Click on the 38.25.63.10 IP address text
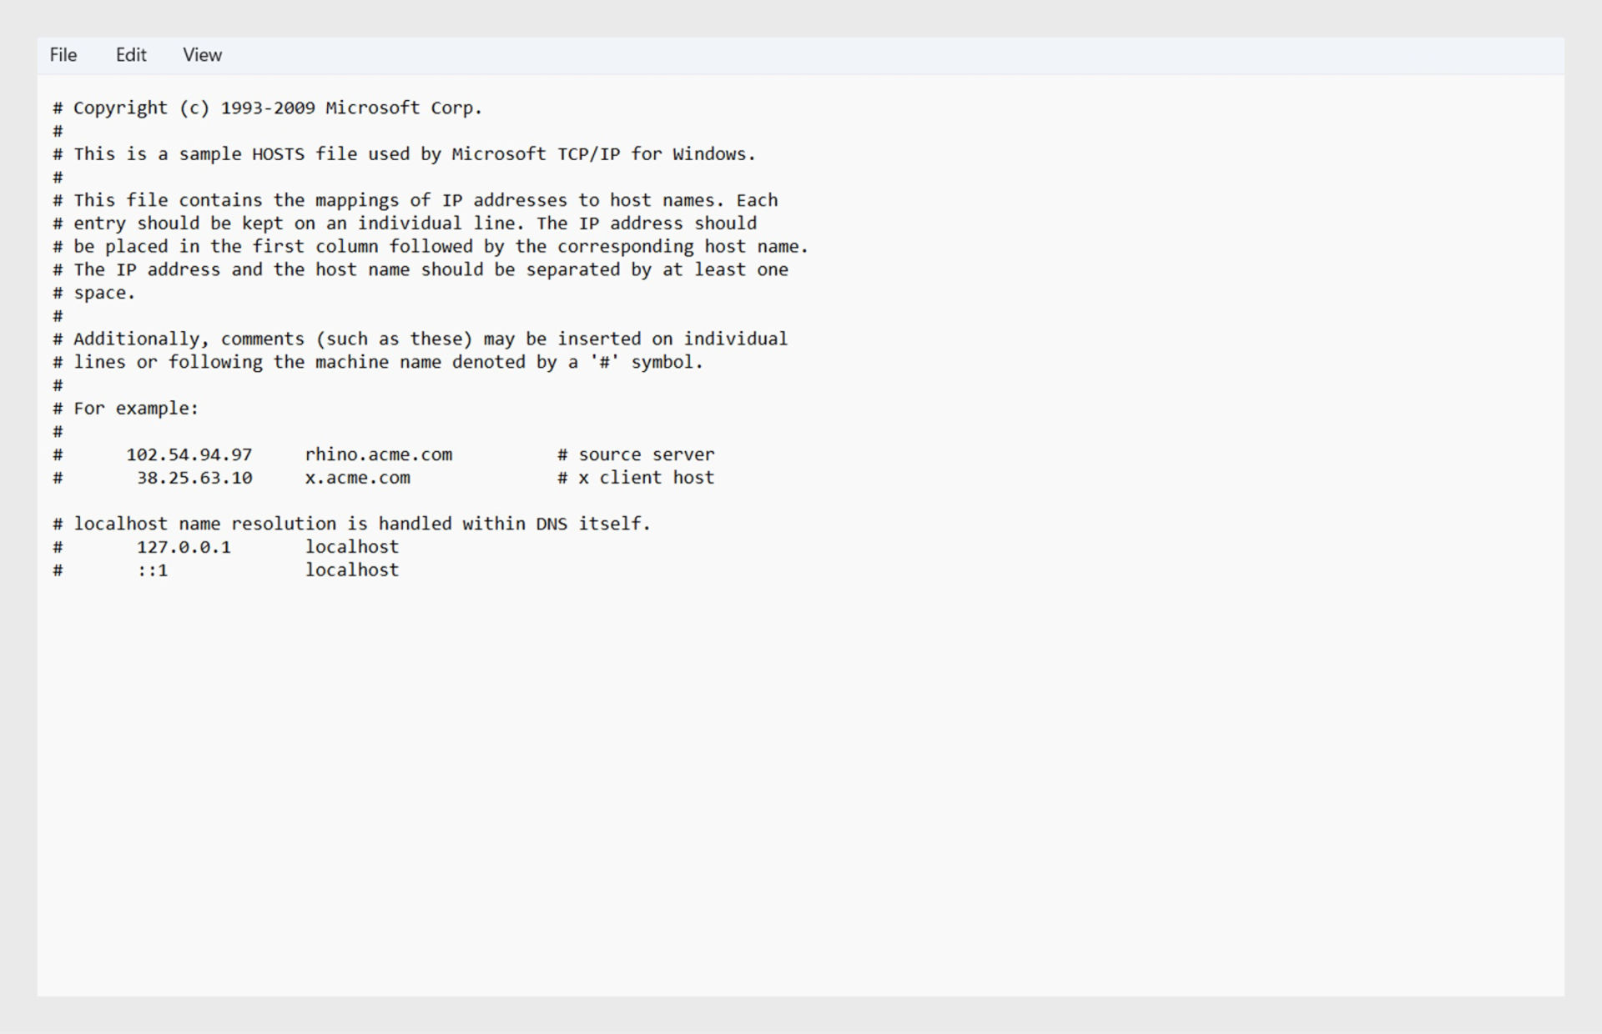1602x1034 pixels. 189,477
